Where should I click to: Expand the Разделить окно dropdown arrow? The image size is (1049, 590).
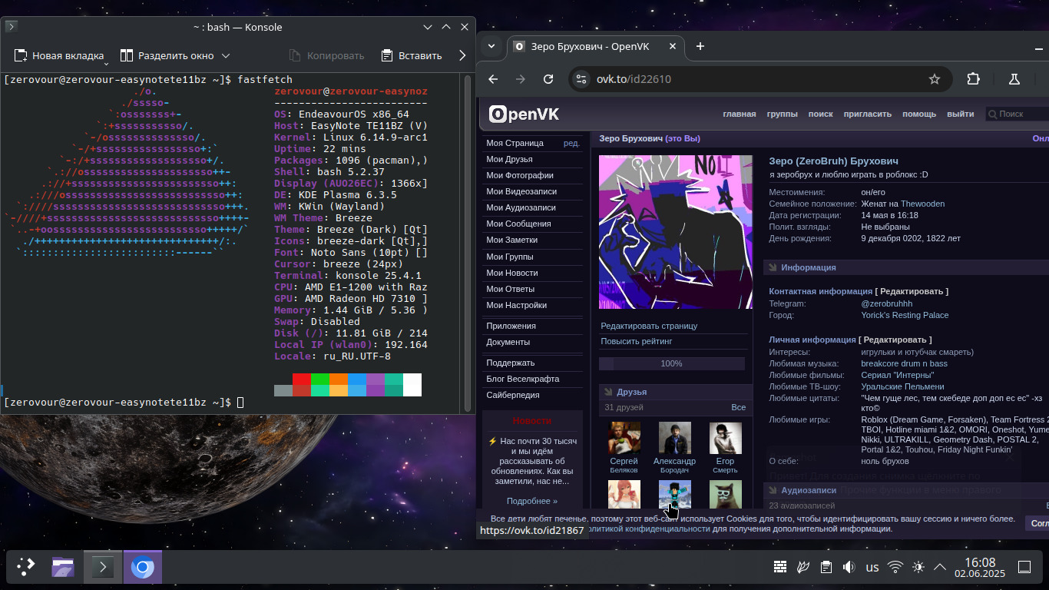(226, 55)
